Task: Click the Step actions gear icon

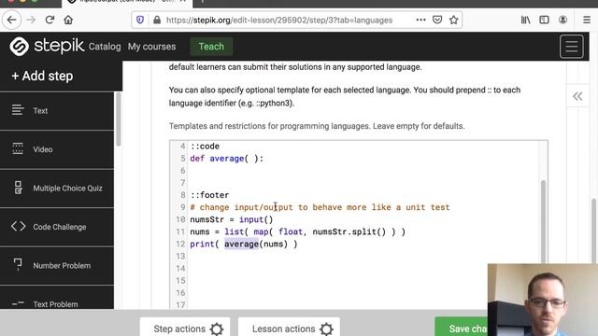Action: coord(217,329)
